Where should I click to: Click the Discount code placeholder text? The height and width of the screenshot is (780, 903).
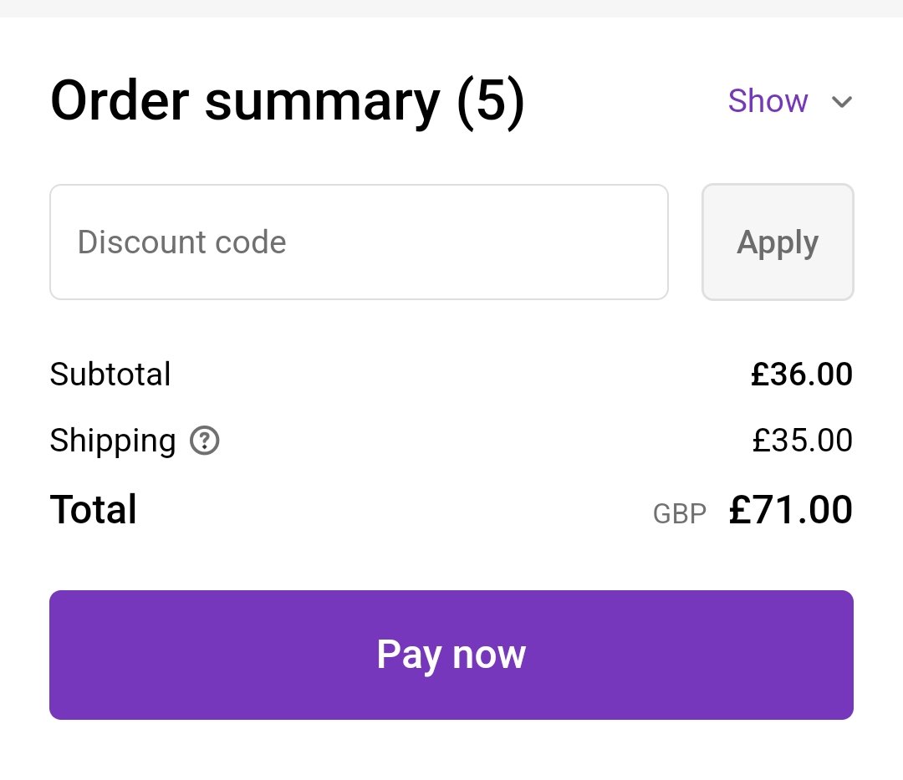click(181, 242)
